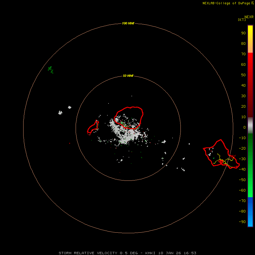The height and width of the screenshot is (255, 255).
Task: Click the -70 knot scale value
Action: click(242, 201)
